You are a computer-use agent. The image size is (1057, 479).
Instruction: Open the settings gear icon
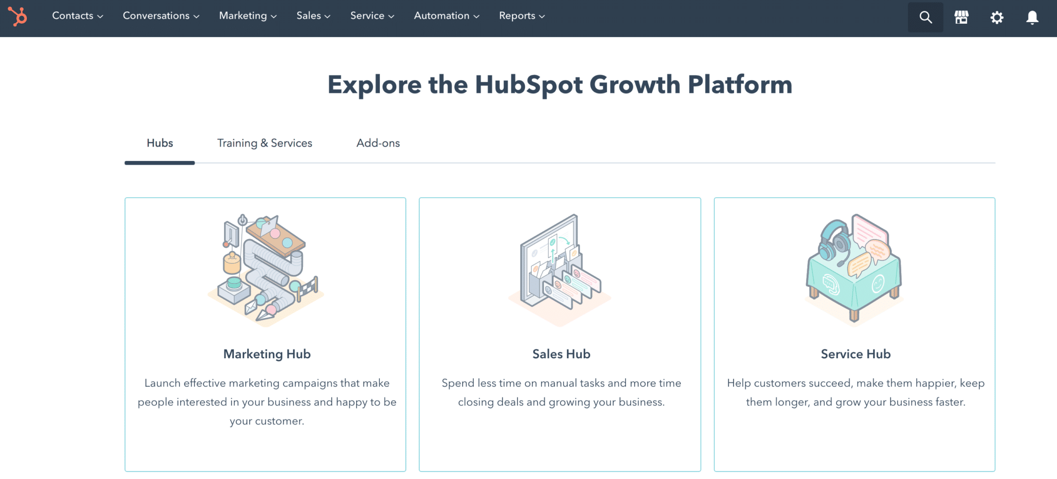click(x=997, y=18)
